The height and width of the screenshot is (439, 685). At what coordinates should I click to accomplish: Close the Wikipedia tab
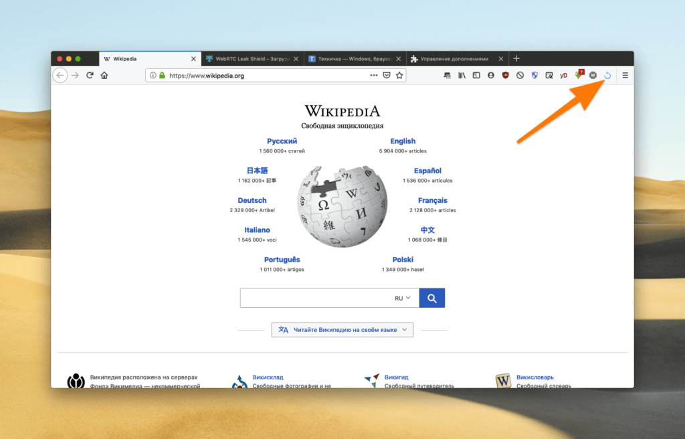click(x=193, y=59)
